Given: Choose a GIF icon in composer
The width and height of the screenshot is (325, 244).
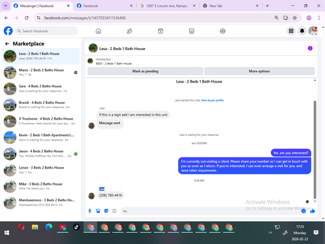Looking at the screenshot, I should click(114, 211).
